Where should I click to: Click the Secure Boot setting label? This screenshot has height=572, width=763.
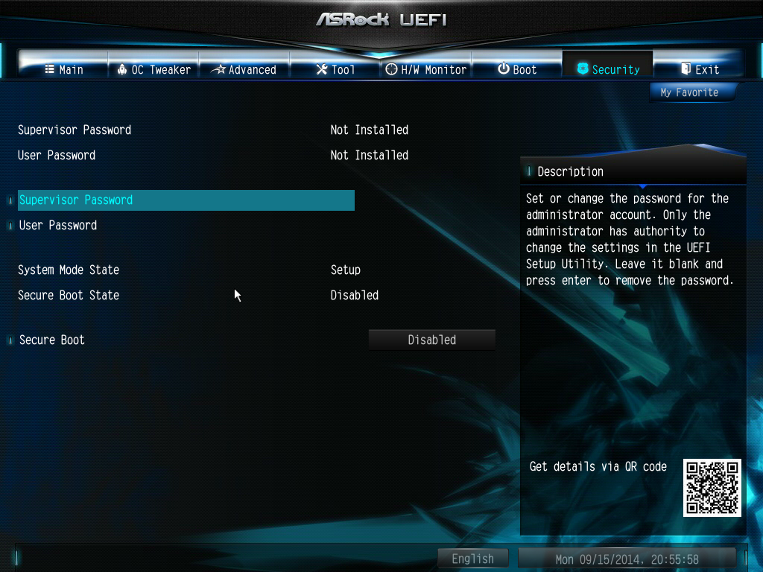click(51, 340)
